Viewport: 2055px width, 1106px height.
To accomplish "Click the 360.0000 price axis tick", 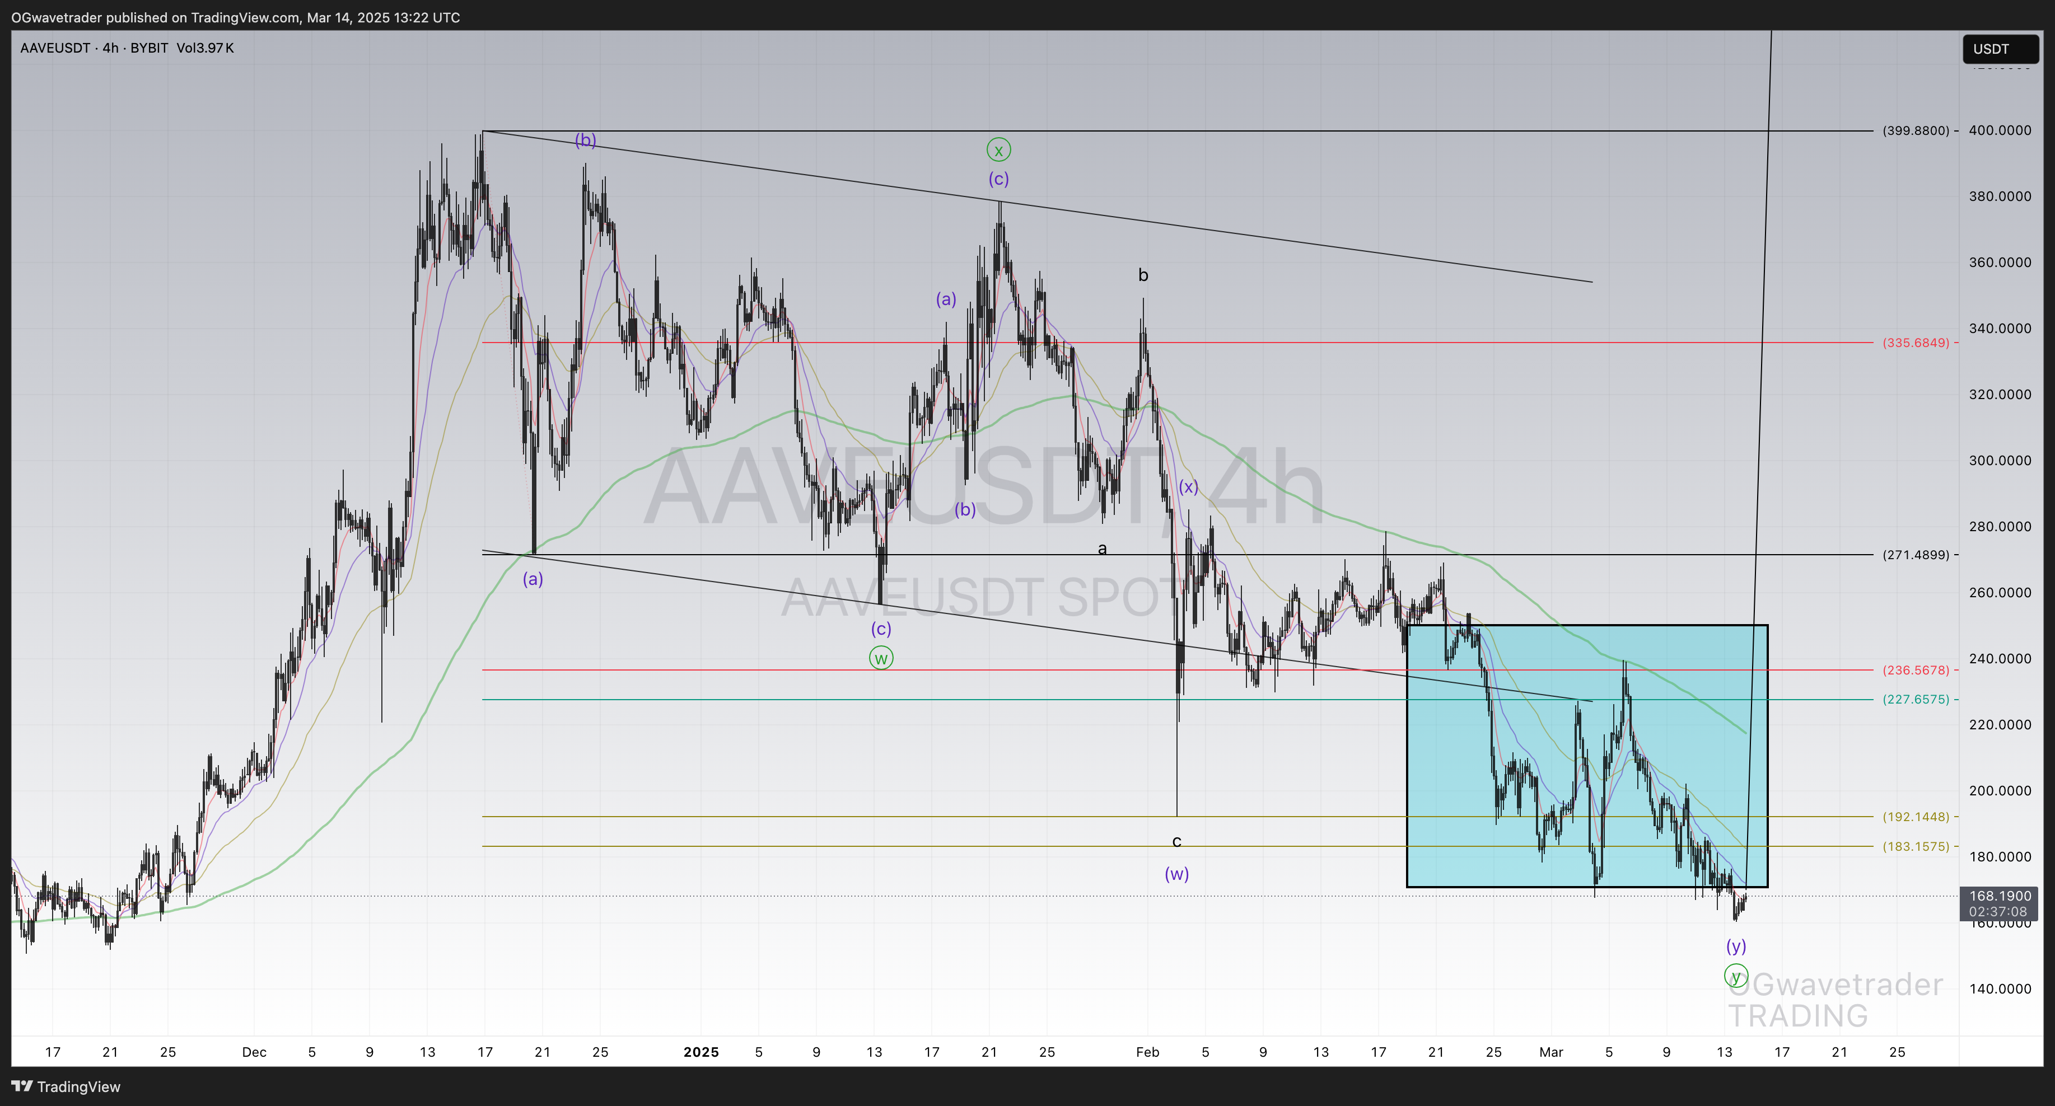I will pos(2000,263).
